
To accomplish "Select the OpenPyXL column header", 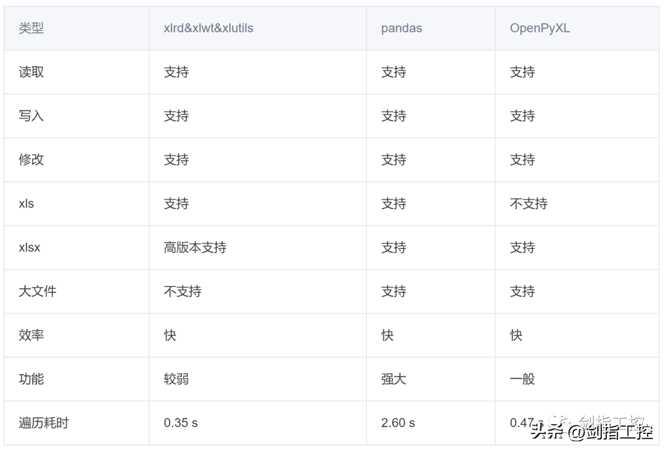I will click(x=540, y=28).
